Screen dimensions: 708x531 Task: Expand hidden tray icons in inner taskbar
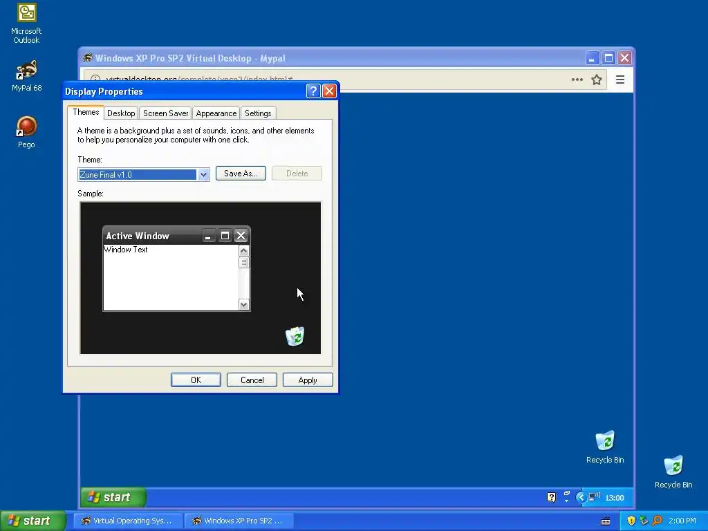[581, 498]
